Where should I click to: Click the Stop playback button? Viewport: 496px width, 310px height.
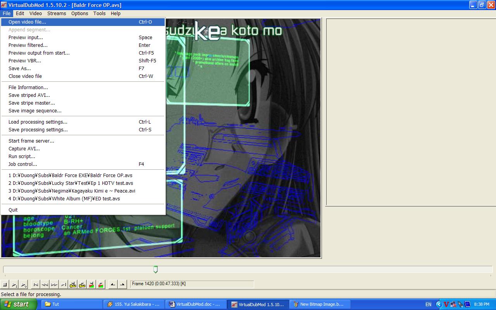(5, 284)
